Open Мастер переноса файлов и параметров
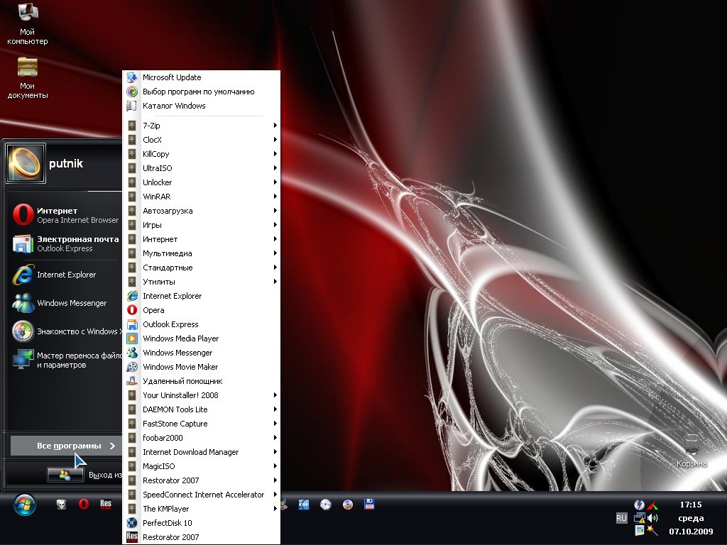This screenshot has width=727, height=545. (x=66, y=360)
